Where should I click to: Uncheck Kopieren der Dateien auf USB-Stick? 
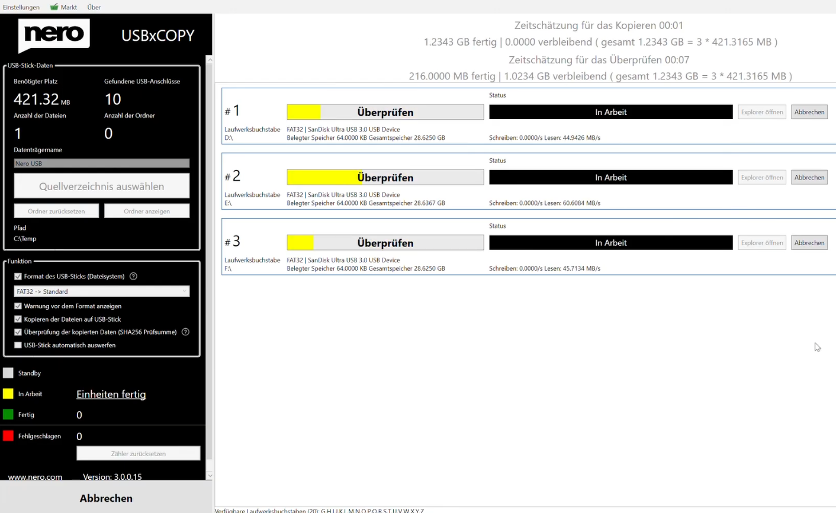click(x=18, y=319)
